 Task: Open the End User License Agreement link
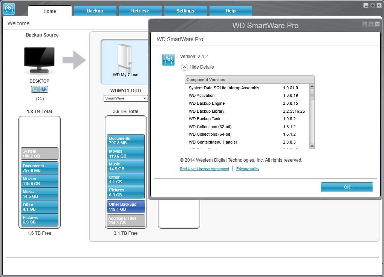pyautogui.click(x=205, y=169)
